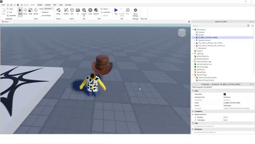Select the Select tool
Screen dimensions: 255x144
point(20,12)
